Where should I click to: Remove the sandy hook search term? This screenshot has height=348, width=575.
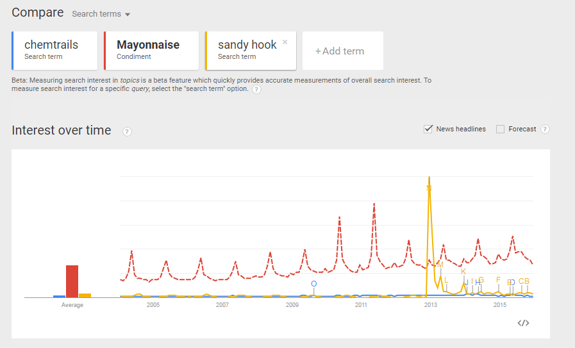pyautogui.click(x=285, y=42)
